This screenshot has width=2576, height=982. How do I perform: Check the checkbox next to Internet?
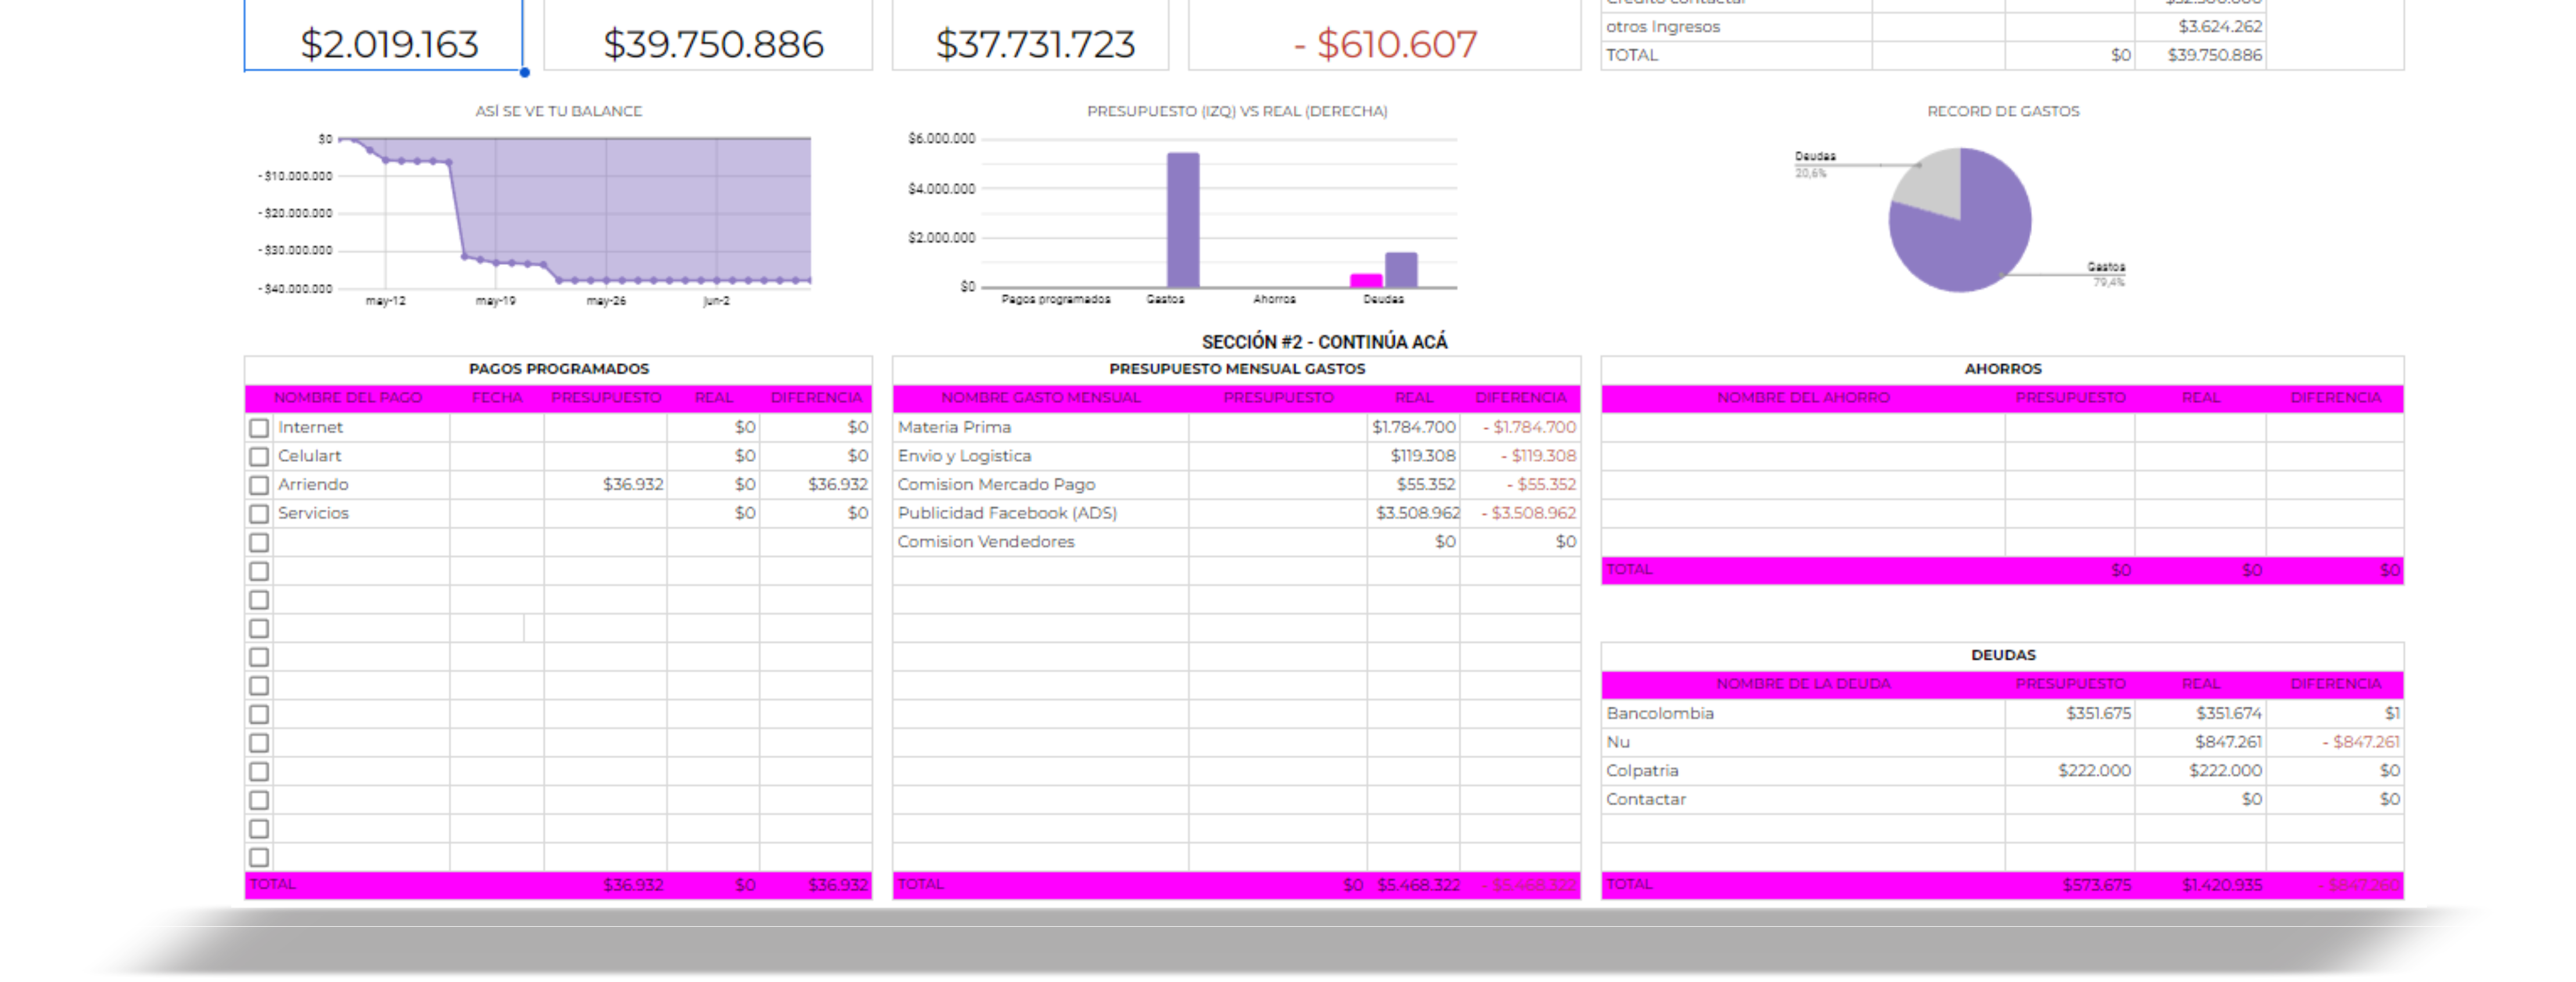[x=260, y=427]
